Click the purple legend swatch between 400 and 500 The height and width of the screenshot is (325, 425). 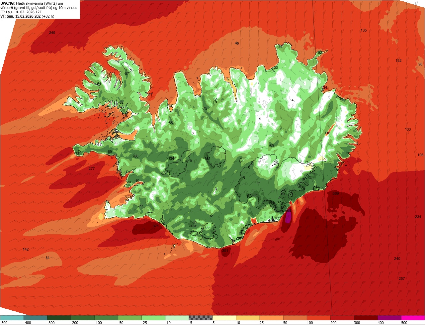pyautogui.click(x=389, y=318)
